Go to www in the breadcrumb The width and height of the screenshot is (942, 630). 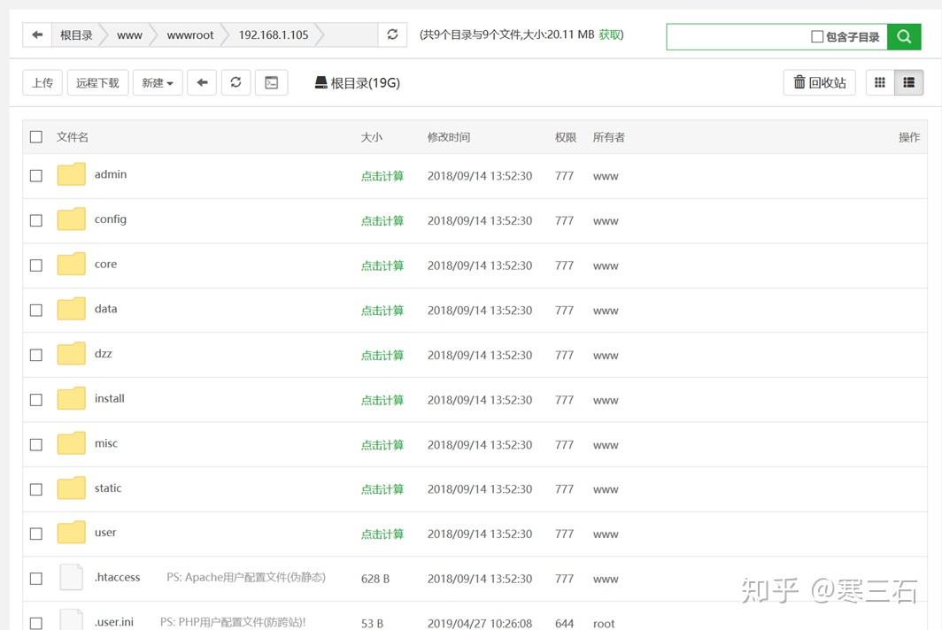click(x=130, y=35)
